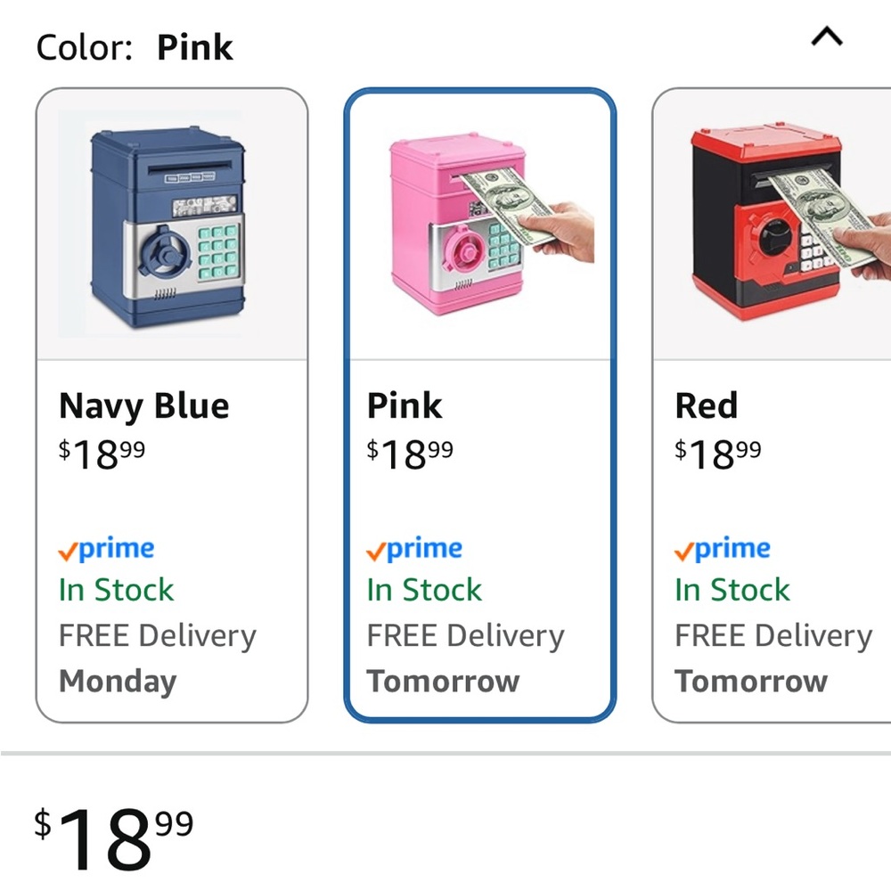Click the Prime logo under Pink

(415, 550)
